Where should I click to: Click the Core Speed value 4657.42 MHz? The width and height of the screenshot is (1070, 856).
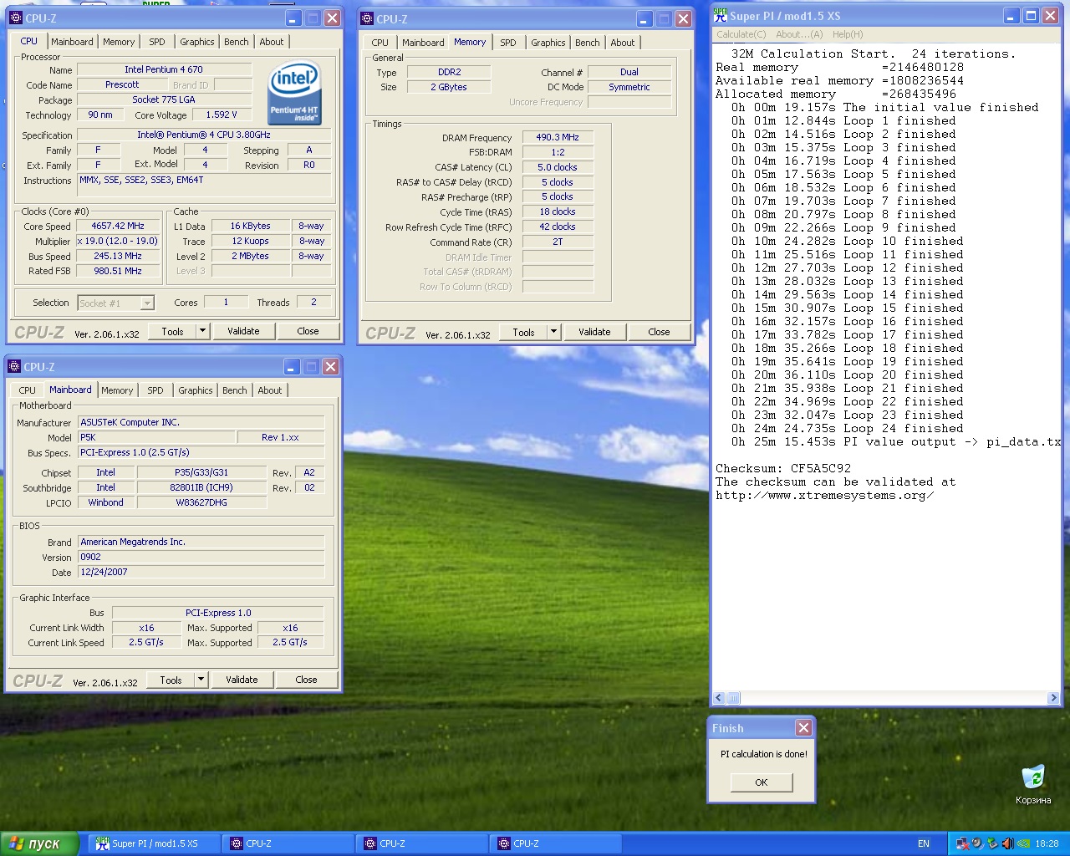coord(117,226)
